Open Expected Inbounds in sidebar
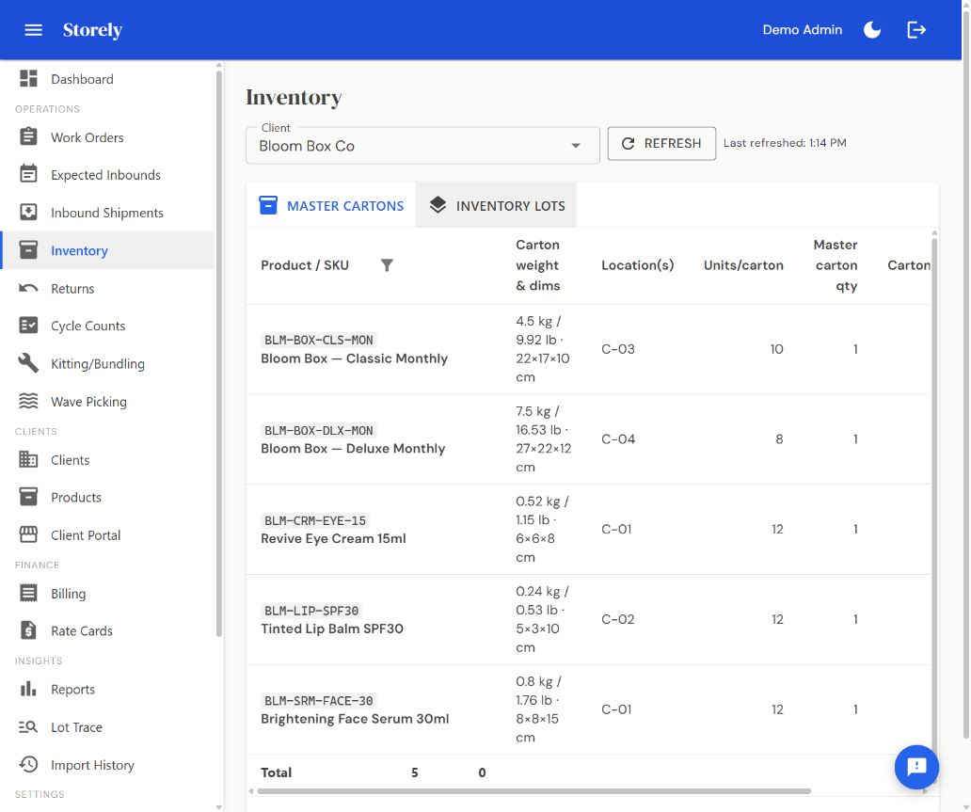971x812 pixels. pos(108,175)
